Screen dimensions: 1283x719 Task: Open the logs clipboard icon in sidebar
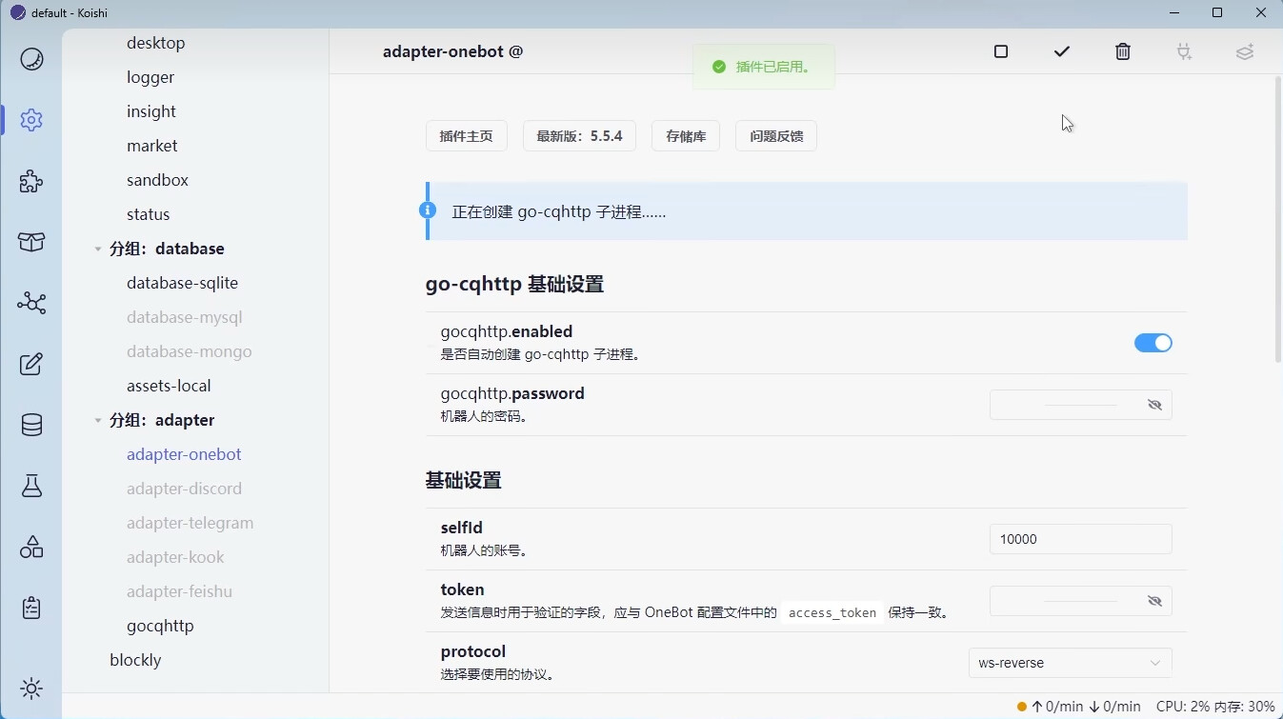(31, 607)
